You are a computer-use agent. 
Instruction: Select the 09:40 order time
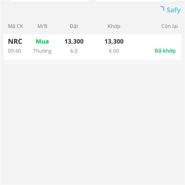pyautogui.click(x=14, y=51)
